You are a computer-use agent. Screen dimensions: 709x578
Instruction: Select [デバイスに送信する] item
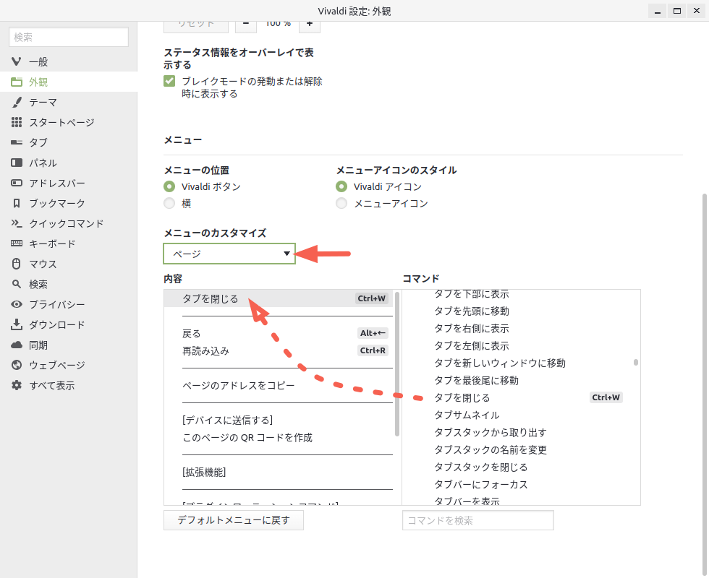click(278, 420)
